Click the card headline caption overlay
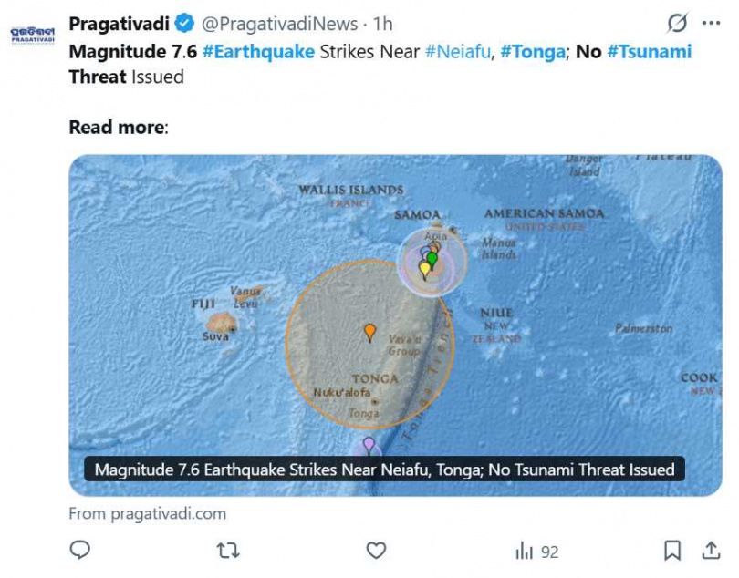 point(384,470)
